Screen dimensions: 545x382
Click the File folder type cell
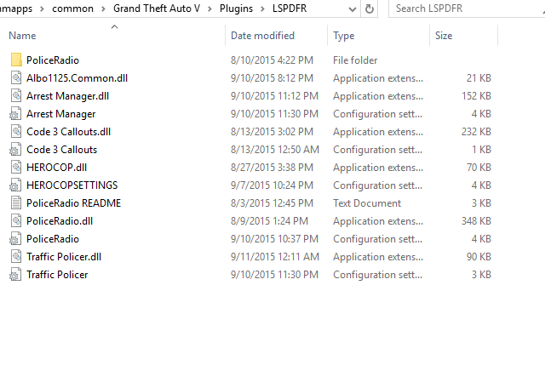(355, 60)
